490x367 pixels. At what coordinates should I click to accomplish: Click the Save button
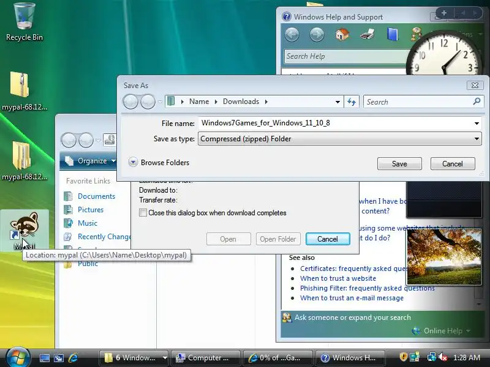(x=399, y=163)
